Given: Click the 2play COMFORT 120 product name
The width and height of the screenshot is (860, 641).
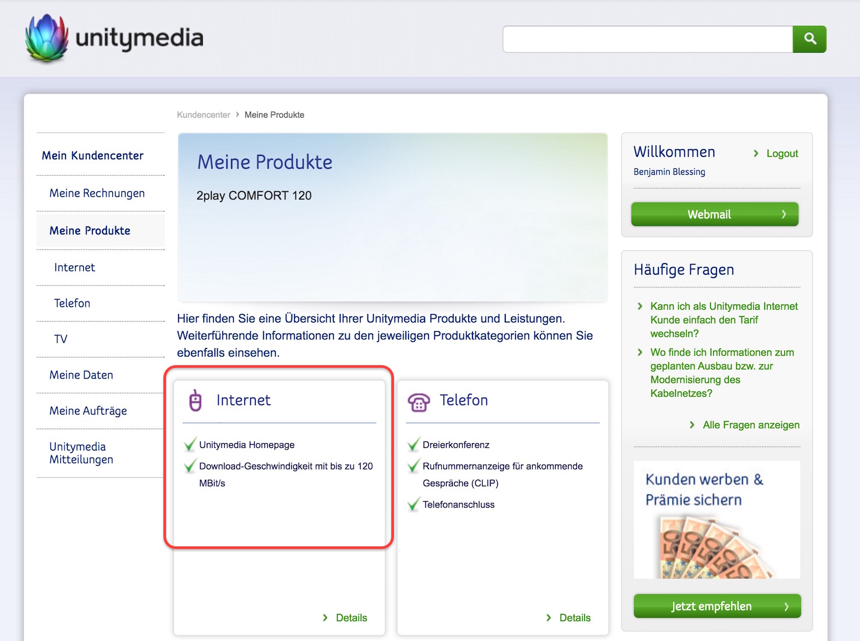Looking at the screenshot, I should 254,195.
